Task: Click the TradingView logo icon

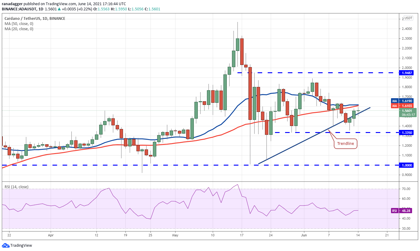Action: pyautogui.click(x=5, y=245)
